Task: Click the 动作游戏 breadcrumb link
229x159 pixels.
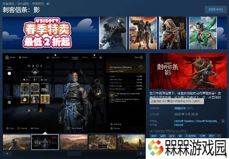Action: pyautogui.click(x=23, y=4)
